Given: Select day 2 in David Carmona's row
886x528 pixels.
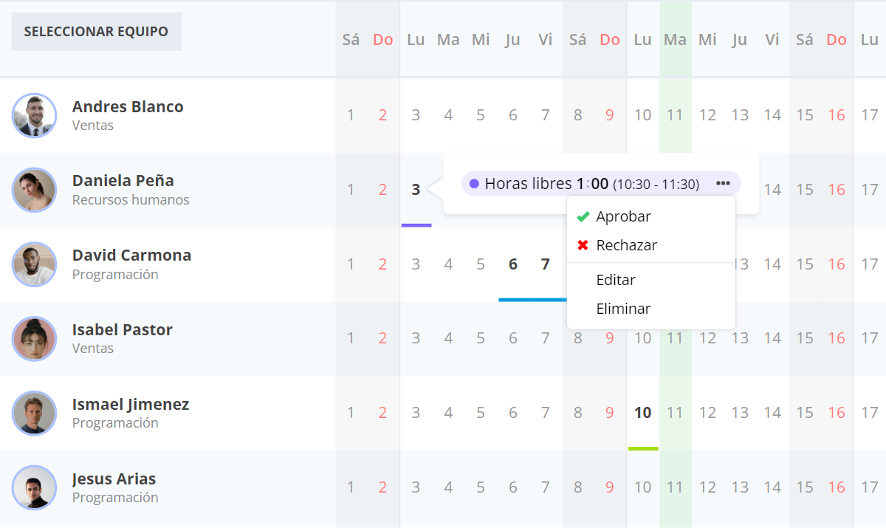Looking at the screenshot, I should [382, 264].
